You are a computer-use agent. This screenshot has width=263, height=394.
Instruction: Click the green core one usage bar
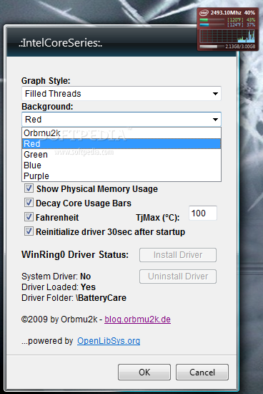pyautogui.click(x=212, y=19)
